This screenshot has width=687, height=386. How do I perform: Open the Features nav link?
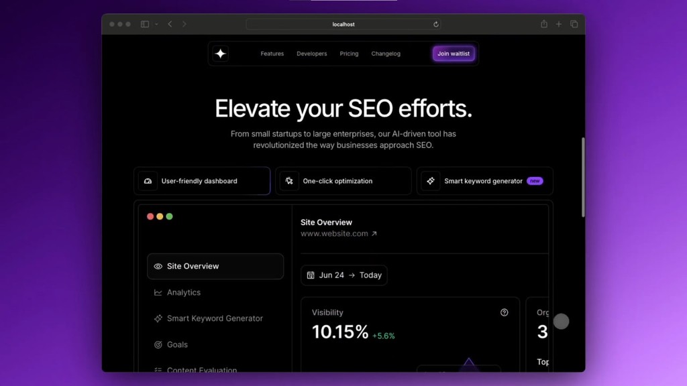point(272,54)
